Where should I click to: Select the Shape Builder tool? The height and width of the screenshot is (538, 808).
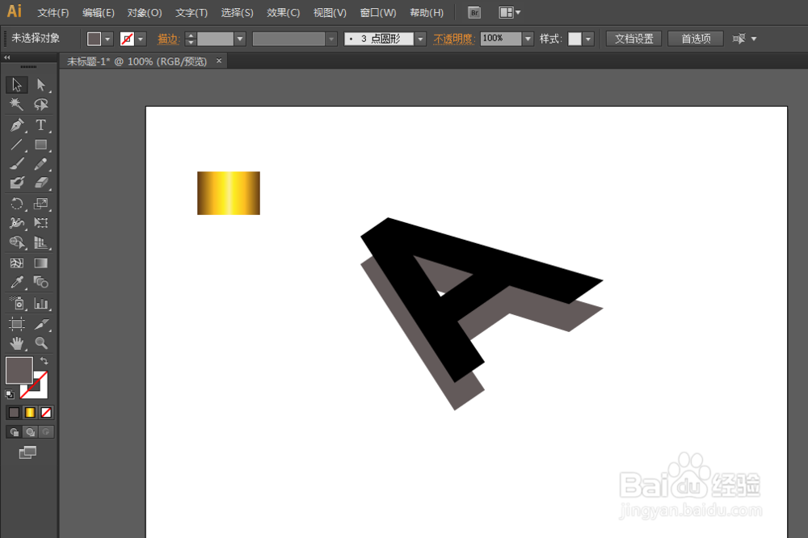[x=17, y=242]
